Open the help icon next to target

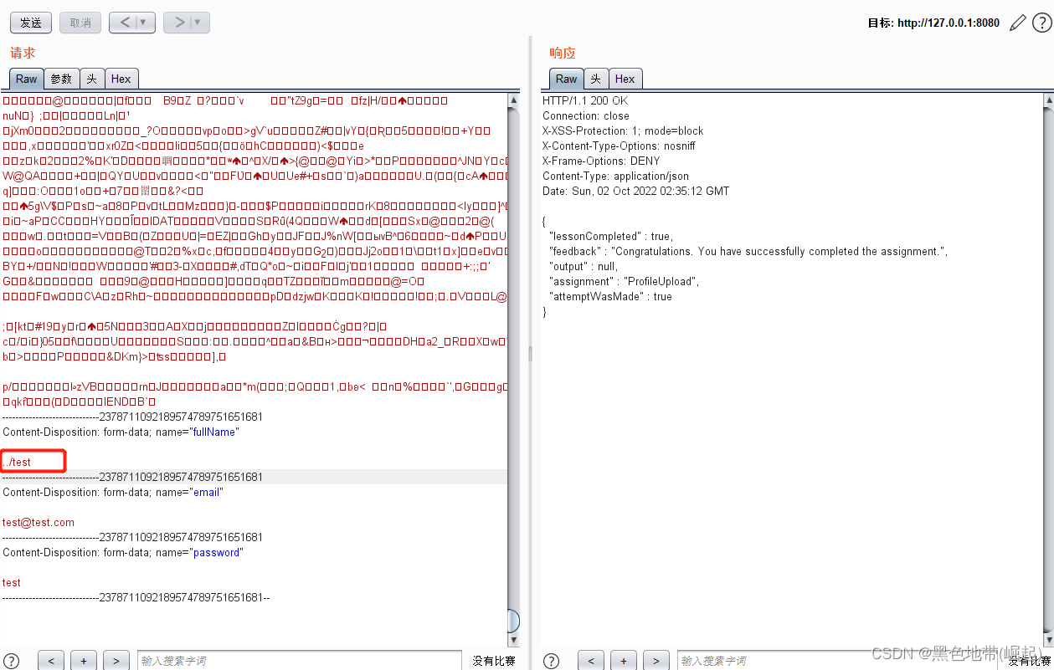coord(1040,23)
